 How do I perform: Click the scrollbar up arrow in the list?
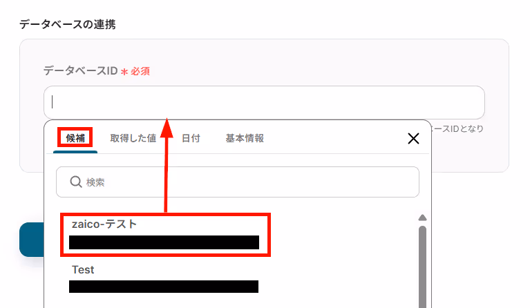point(422,218)
